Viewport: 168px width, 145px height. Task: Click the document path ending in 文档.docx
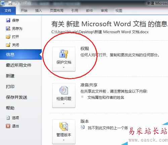(100, 32)
